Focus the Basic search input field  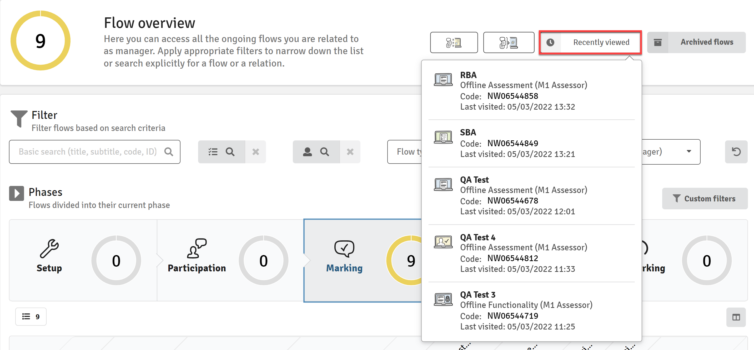point(94,151)
